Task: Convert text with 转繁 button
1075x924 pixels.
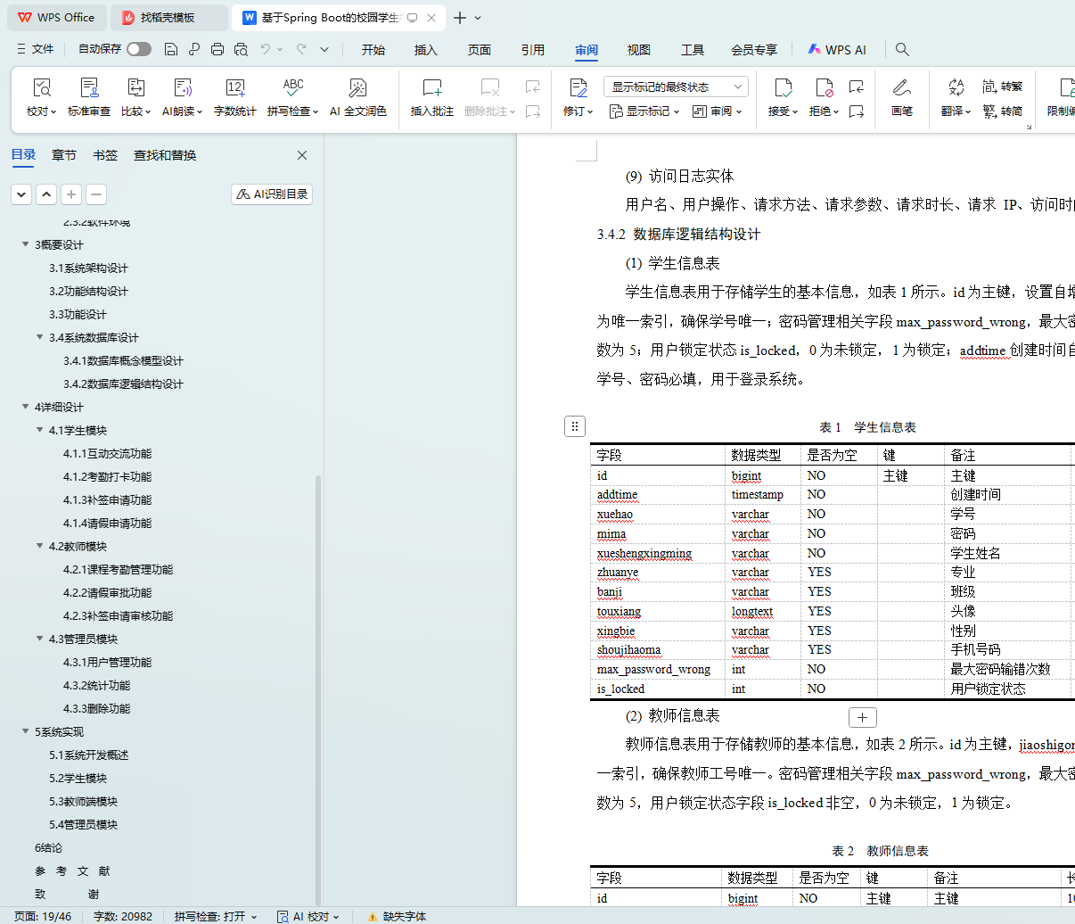Action: coord(1003,87)
